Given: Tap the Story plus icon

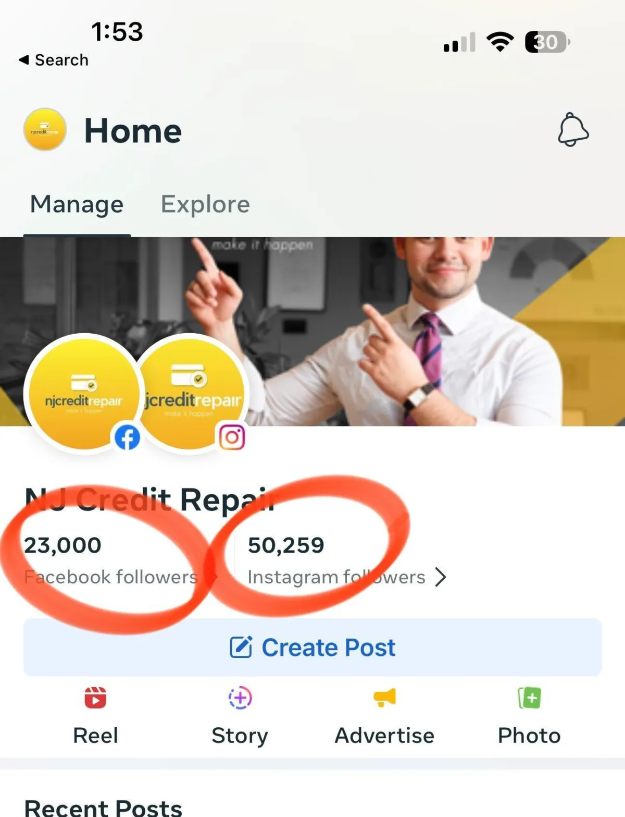Looking at the screenshot, I should coord(240,698).
